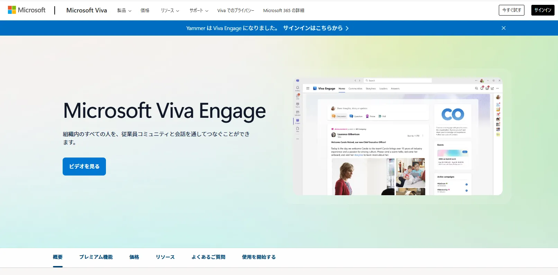558x275 pixels.
Task: Click the Share thoughts, ideas, or updates field
Action: pos(352,108)
